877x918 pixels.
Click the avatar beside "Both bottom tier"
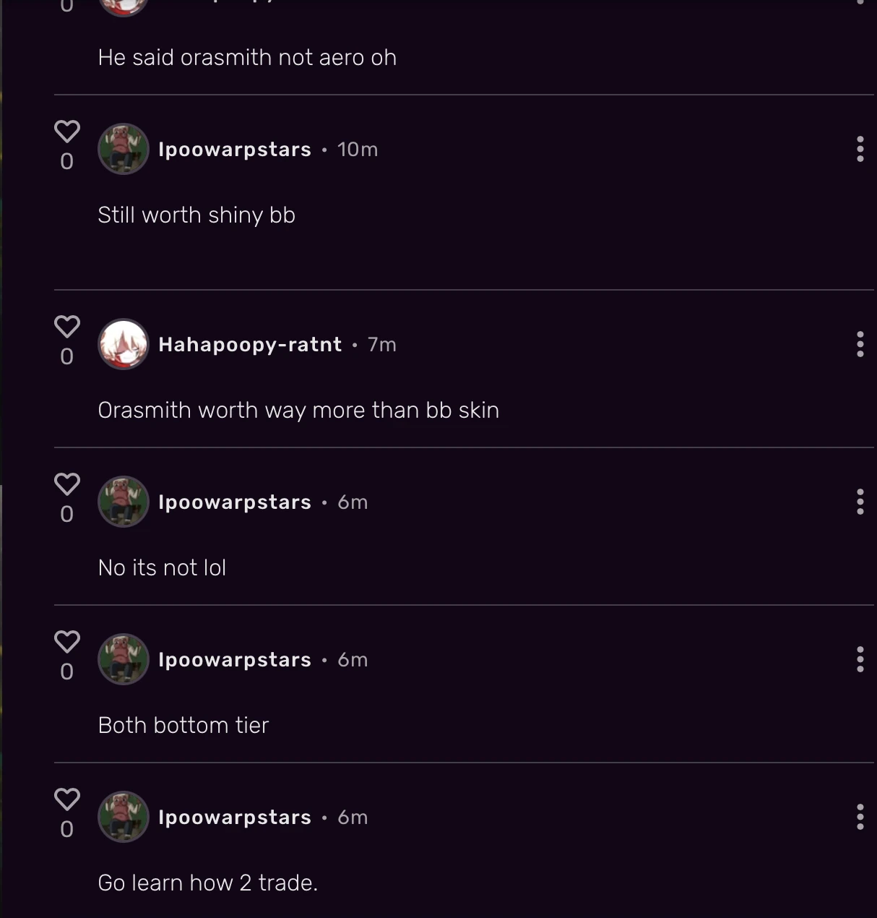(x=124, y=659)
